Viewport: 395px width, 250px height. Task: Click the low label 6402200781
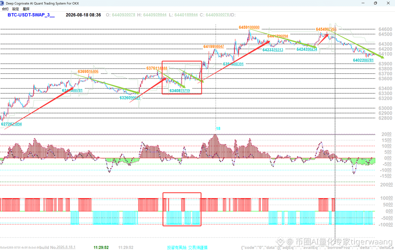pos(363,61)
